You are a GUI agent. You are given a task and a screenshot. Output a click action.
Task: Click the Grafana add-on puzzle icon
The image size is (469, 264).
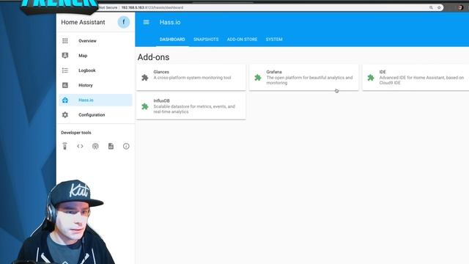pyautogui.click(x=258, y=78)
